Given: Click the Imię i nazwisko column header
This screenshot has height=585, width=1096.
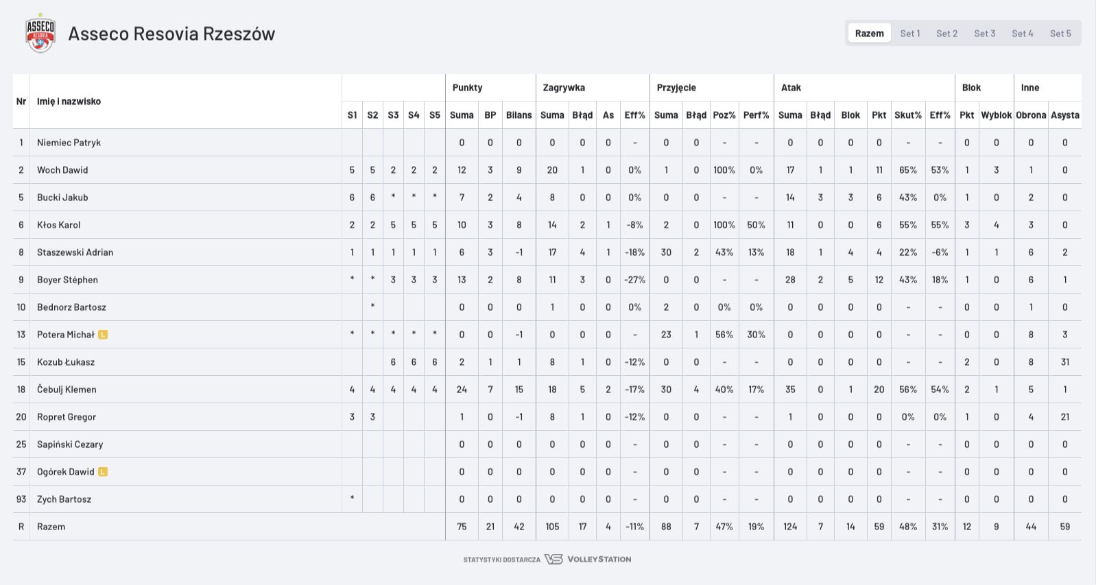Looking at the screenshot, I should coord(69,102).
